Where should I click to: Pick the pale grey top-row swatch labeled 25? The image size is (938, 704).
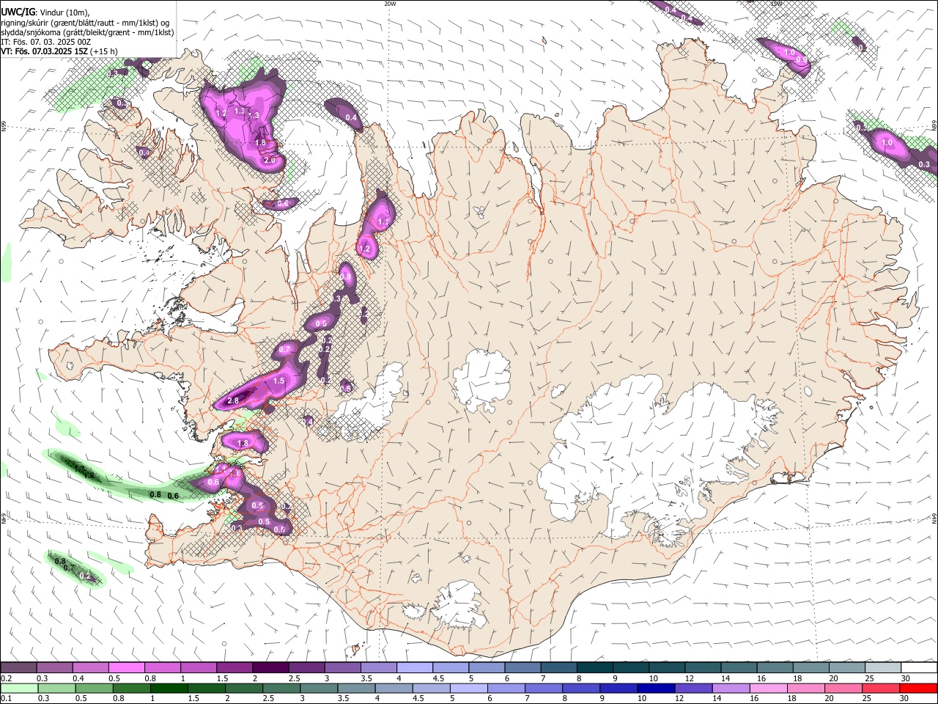884,667
